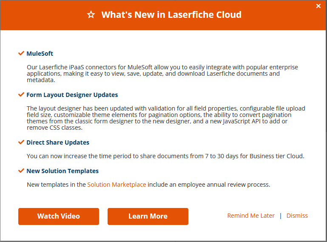Click the checkmark next to New Solution Templates

click(x=21, y=171)
